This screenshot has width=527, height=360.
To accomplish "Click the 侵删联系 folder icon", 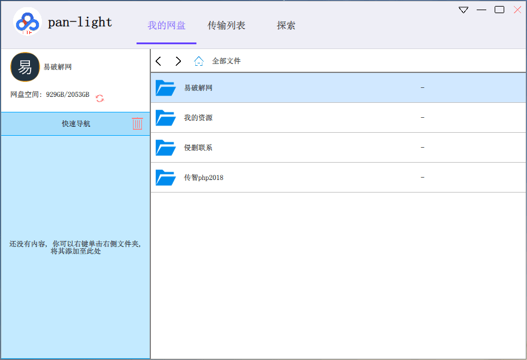I will 165,148.
